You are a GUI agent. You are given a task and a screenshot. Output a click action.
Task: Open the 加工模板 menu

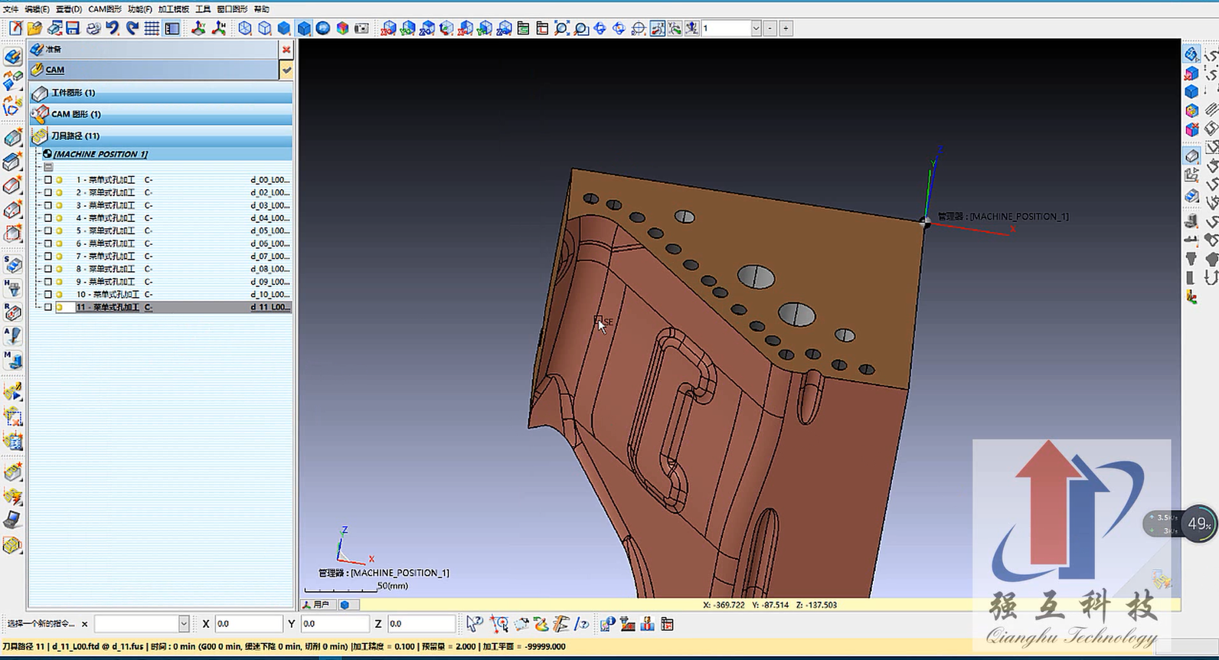click(x=174, y=9)
